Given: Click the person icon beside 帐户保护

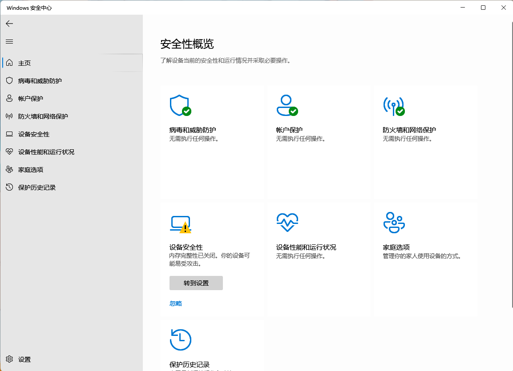Looking at the screenshot, I should [x=9, y=98].
